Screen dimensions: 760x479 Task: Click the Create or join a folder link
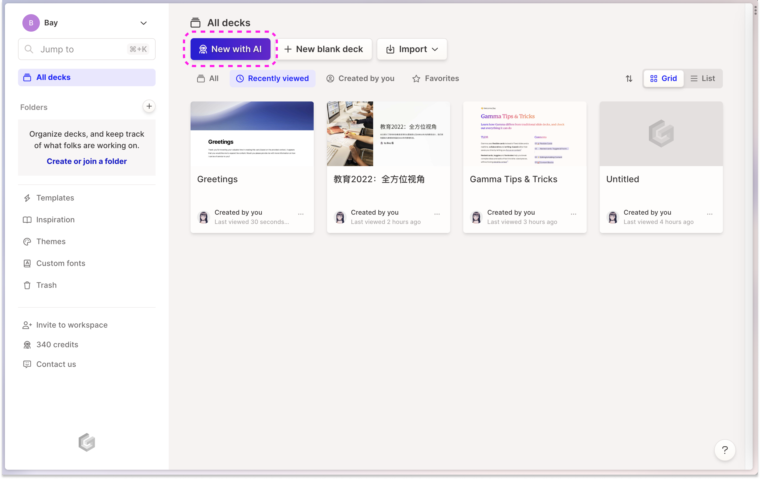tap(87, 161)
